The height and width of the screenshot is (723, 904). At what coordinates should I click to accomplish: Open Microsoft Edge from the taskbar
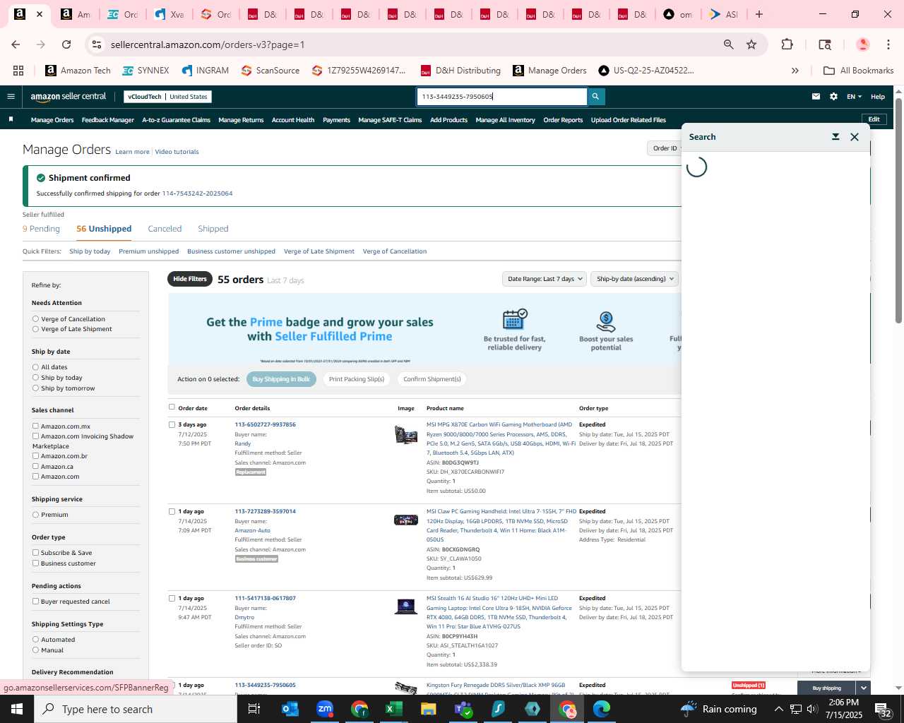coord(601,709)
